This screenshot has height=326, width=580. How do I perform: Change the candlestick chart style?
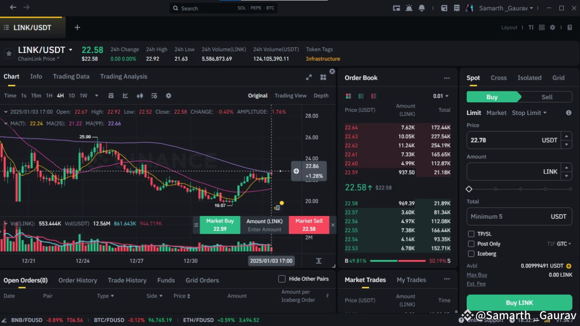(x=140, y=96)
